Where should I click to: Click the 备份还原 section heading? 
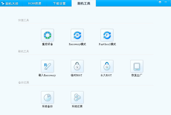coord(23,82)
